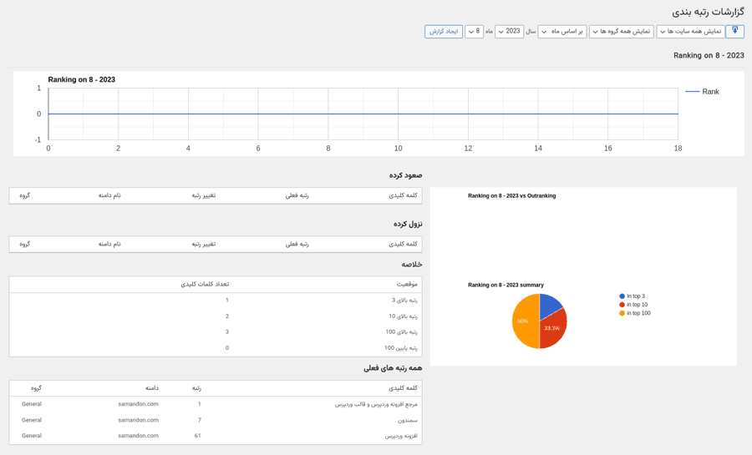752x455 pixels.
Task: Click the 'رتبه' column header in current ranks
Action: [x=196, y=388]
